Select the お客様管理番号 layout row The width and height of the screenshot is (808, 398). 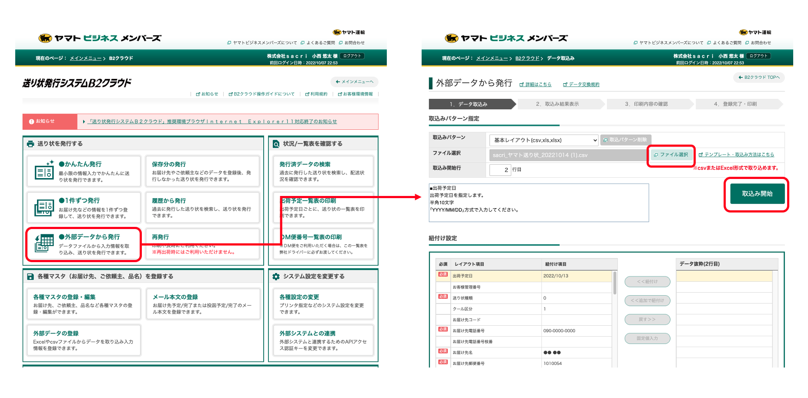point(524,287)
